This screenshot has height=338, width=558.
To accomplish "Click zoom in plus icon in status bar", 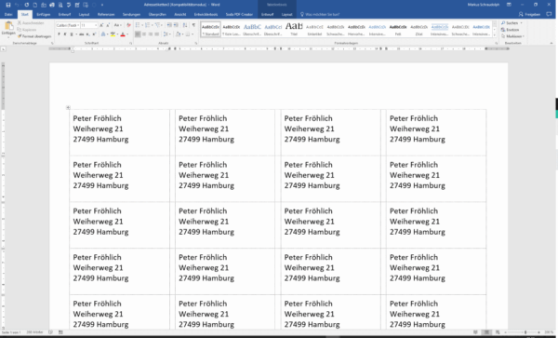I will (538, 331).
